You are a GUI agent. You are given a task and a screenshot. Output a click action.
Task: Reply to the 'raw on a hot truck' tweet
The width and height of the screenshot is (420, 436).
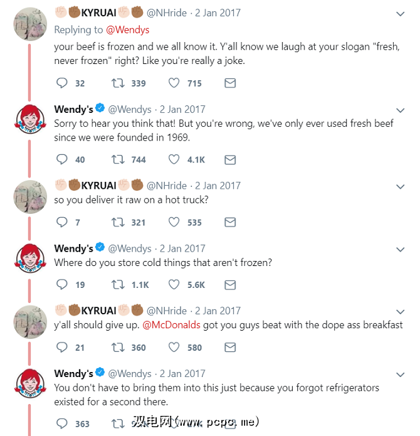pyautogui.click(x=61, y=222)
